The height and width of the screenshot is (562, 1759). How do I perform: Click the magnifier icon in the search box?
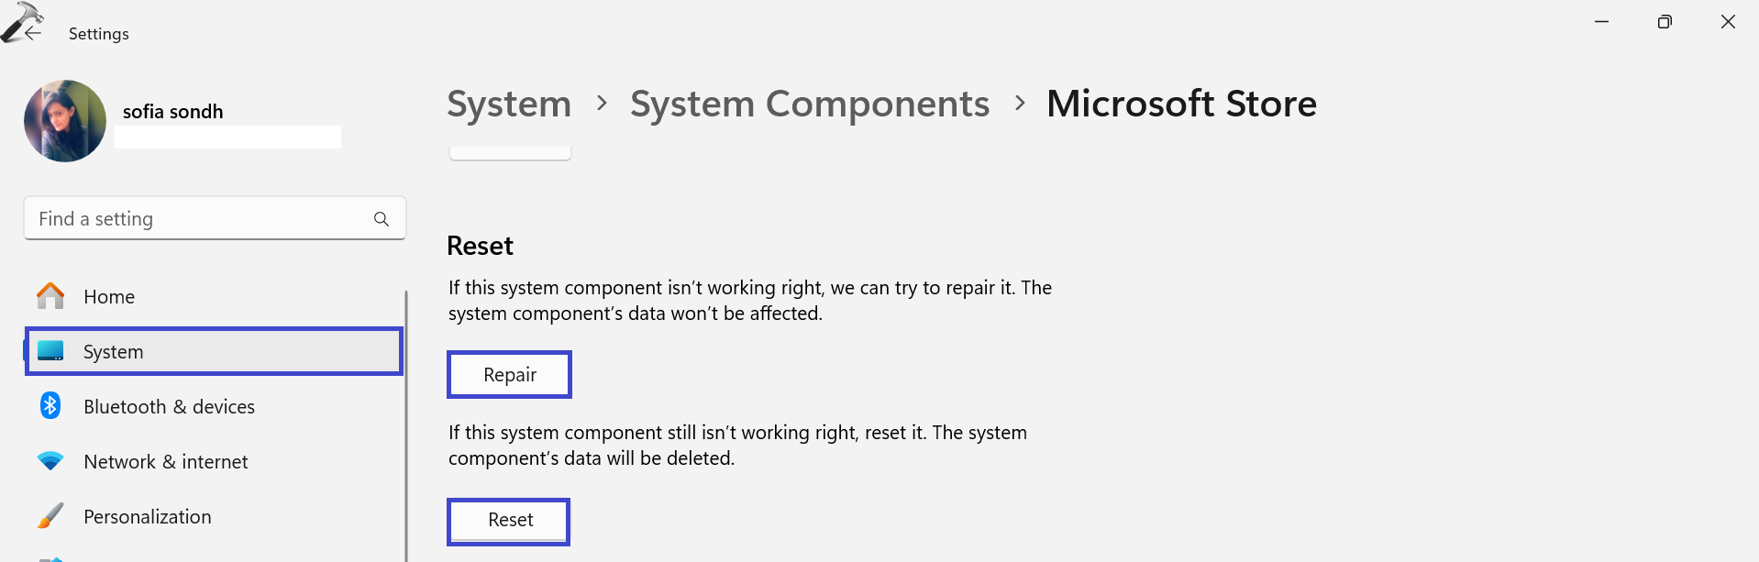[x=382, y=219]
